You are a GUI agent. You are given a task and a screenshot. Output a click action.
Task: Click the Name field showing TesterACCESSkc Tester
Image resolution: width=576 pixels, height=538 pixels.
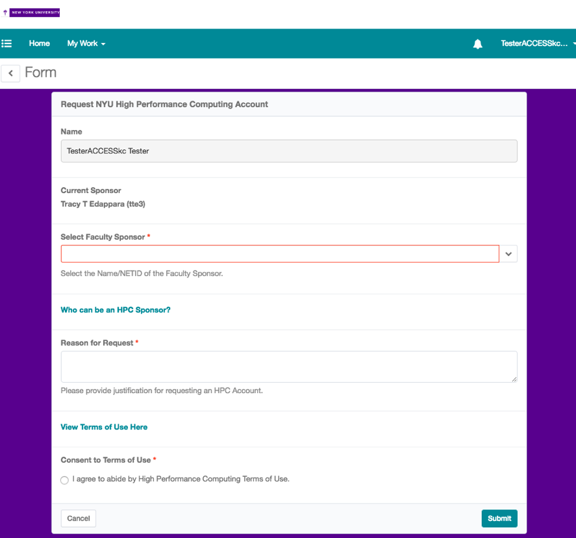pyautogui.click(x=288, y=151)
